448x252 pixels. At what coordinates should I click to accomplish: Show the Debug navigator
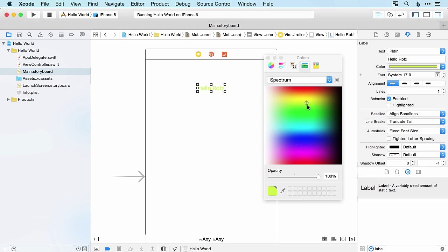click(x=61, y=35)
